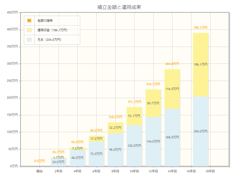This screenshot has height=176, width=240.
Task: Select the 390.1万円 total above the tallest bar
Action: point(201,28)
